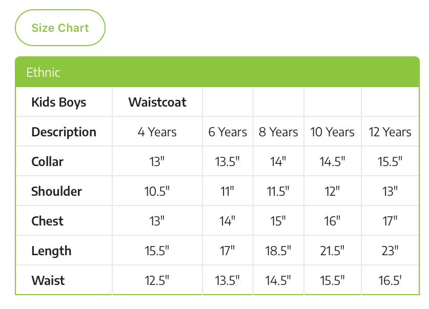
Task: Select the 11.5" shoulder measurement cell
Action: [x=278, y=191]
